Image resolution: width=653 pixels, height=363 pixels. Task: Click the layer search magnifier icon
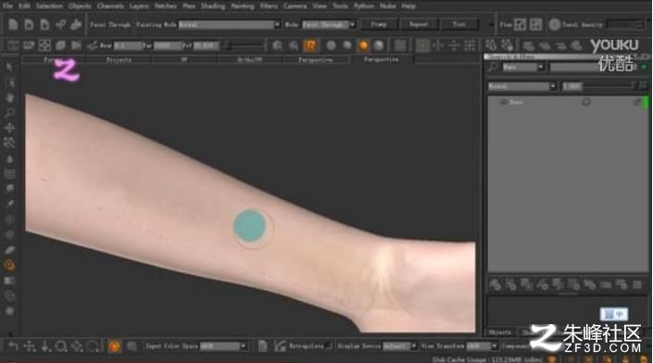493,67
